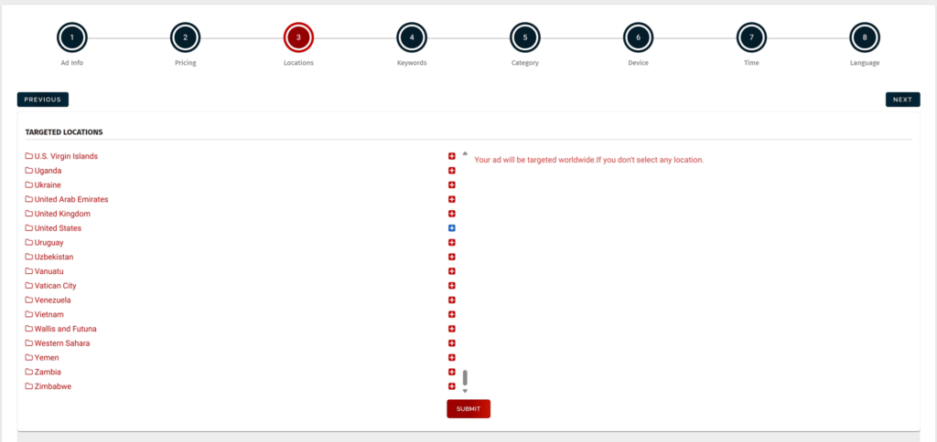The height and width of the screenshot is (442, 937).
Task: Submit the targeted locations
Action: coord(468,409)
